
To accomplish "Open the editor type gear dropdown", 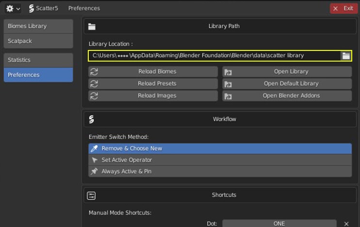I will point(13,9).
